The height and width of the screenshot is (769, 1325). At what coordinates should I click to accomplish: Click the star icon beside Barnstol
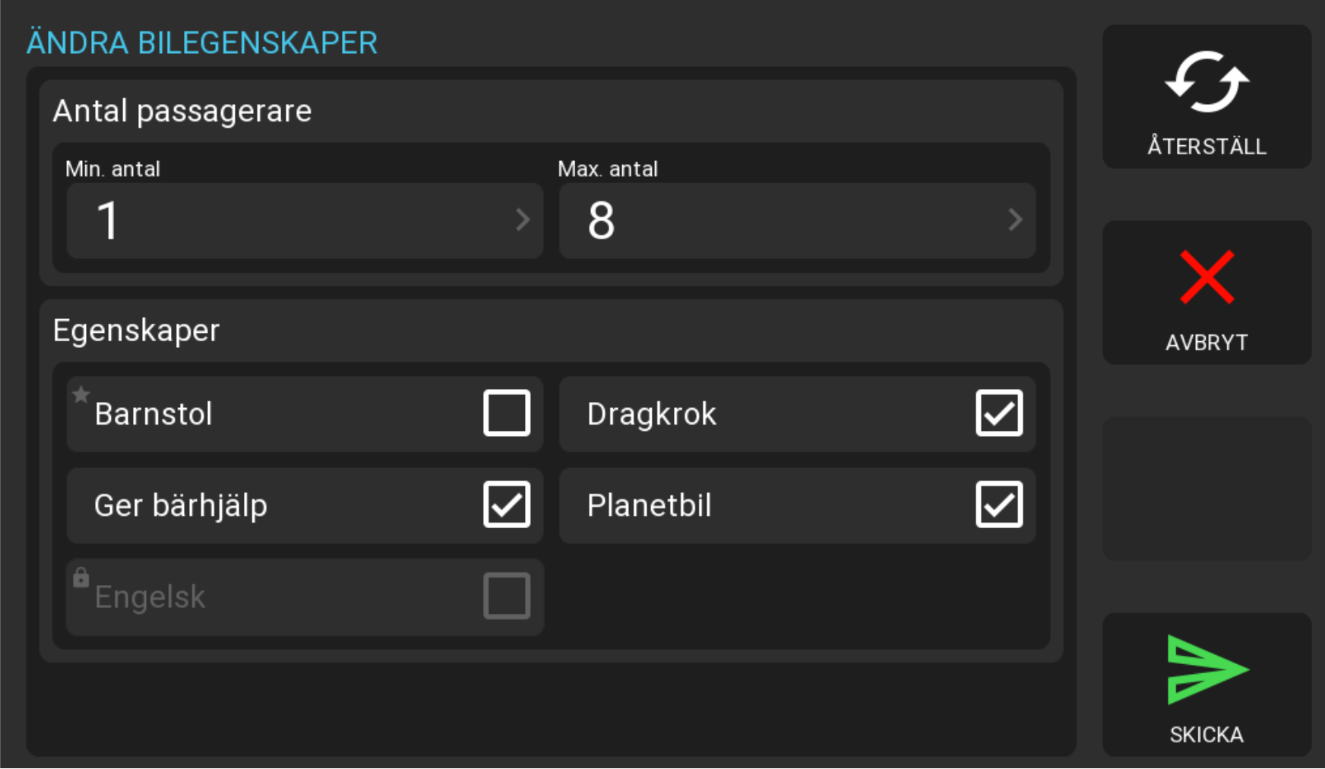(x=81, y=394)
